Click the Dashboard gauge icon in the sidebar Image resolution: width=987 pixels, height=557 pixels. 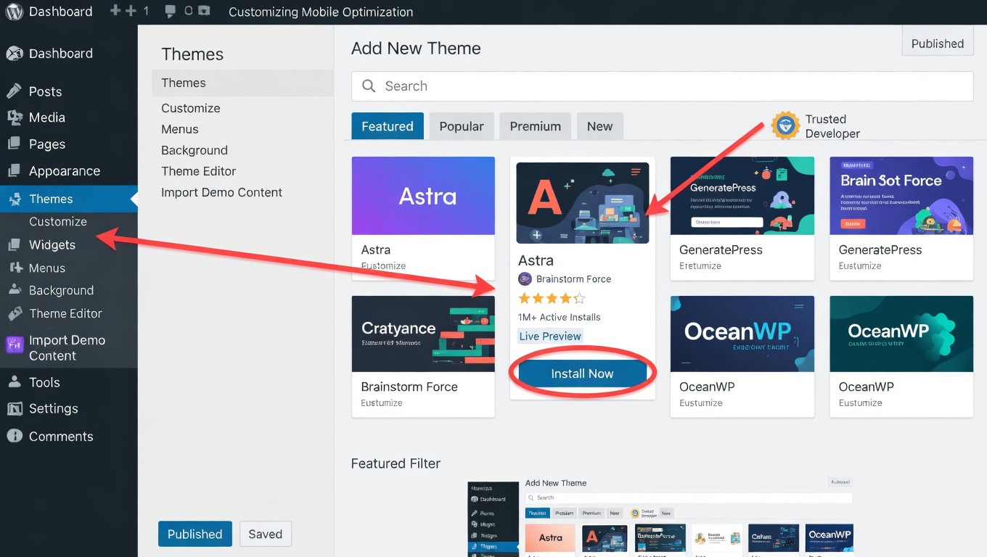pyautogui.click(x=15, y=53)
